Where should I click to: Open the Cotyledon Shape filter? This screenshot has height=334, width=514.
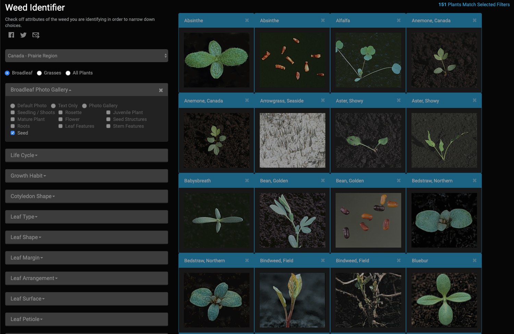87,196
